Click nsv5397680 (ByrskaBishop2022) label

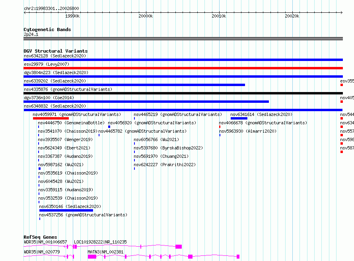[168, 148]
